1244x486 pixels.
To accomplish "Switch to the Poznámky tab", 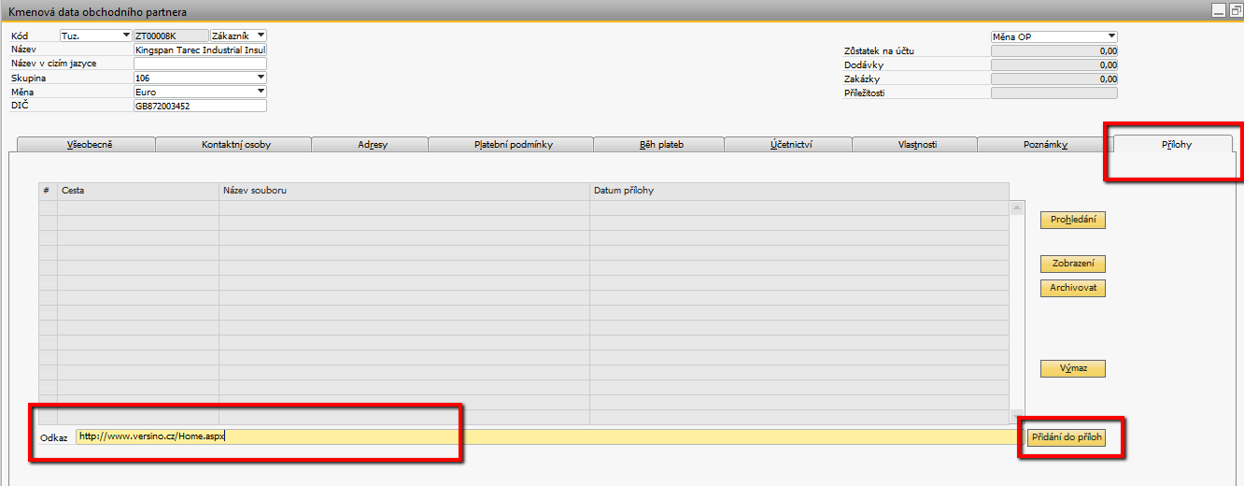I will 1044,145.
